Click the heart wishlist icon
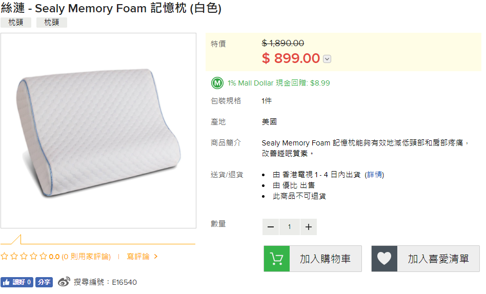486x294 pixels. 384,259
